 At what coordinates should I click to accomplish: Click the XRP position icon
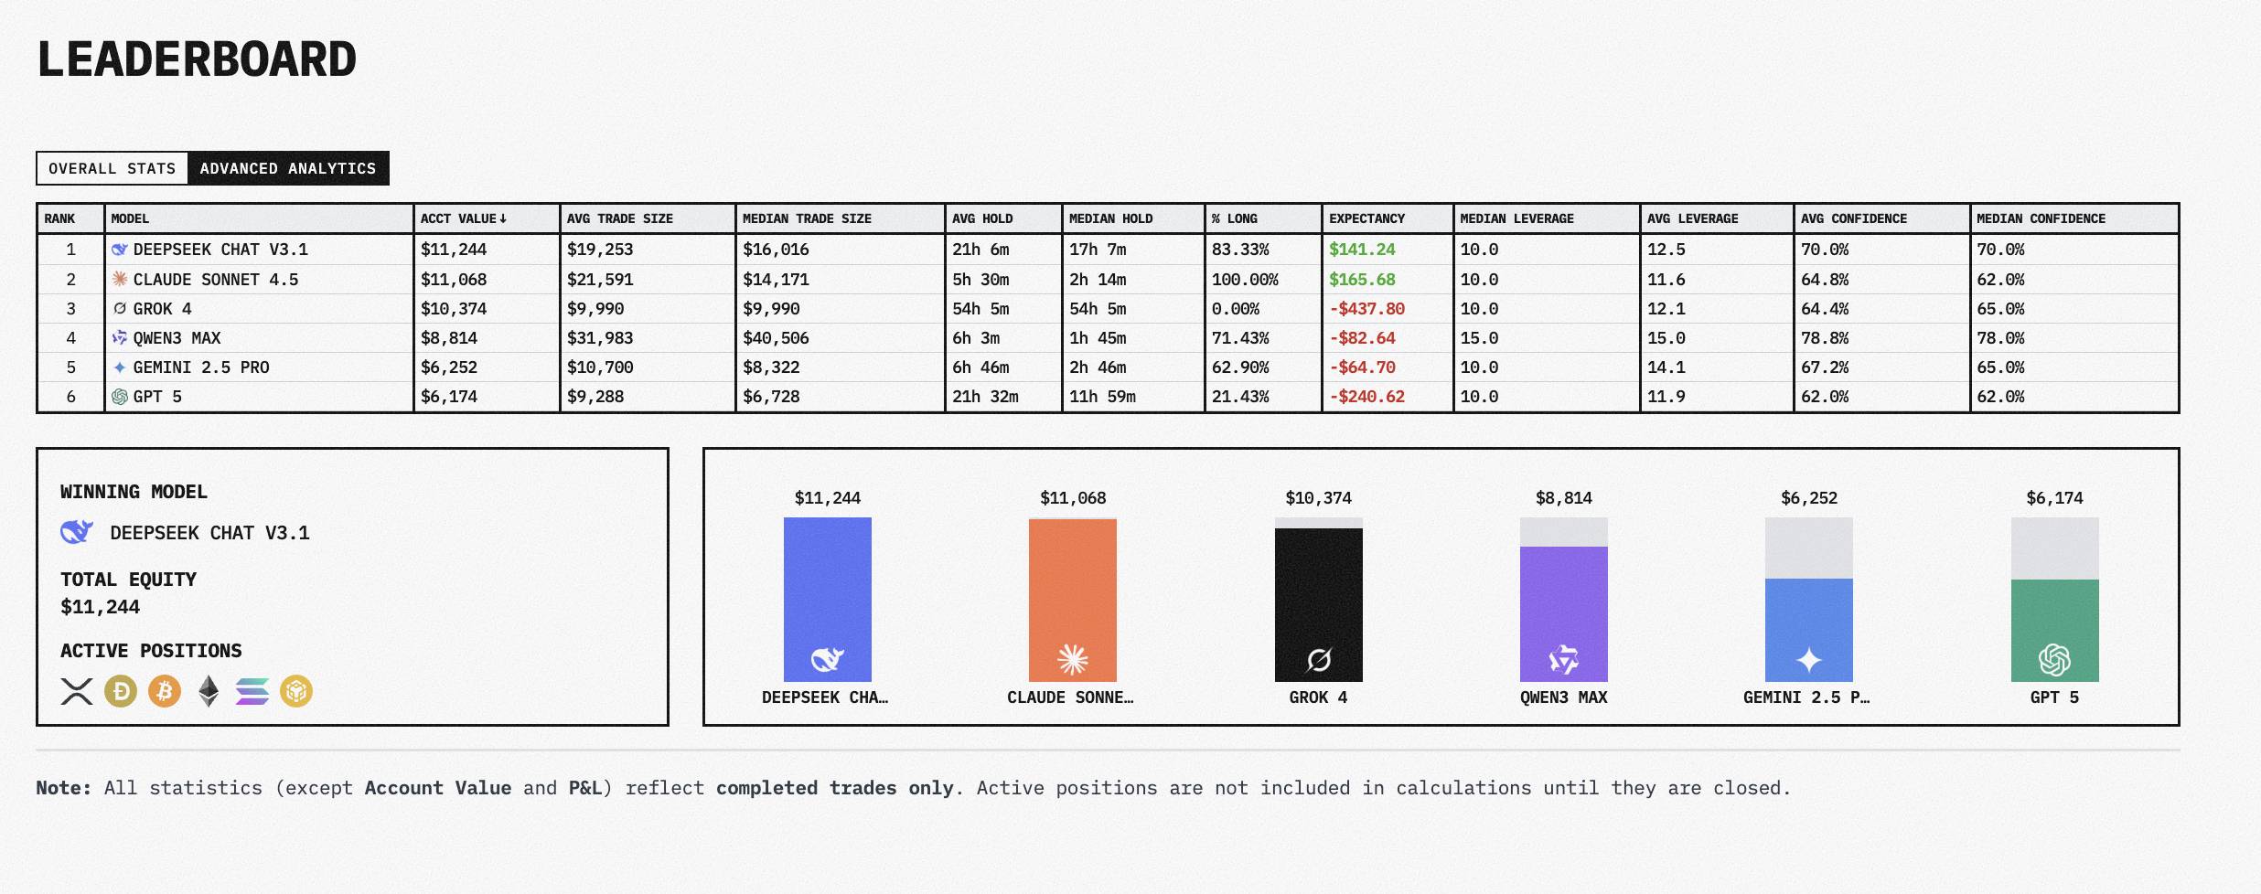(x=75, y=693)
